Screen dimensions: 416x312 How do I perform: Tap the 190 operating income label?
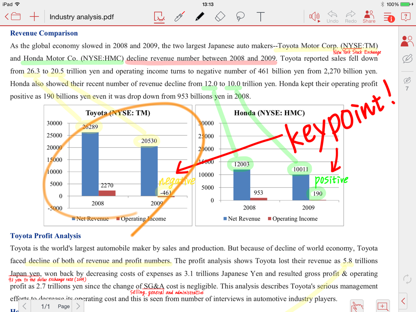(317, 194)
